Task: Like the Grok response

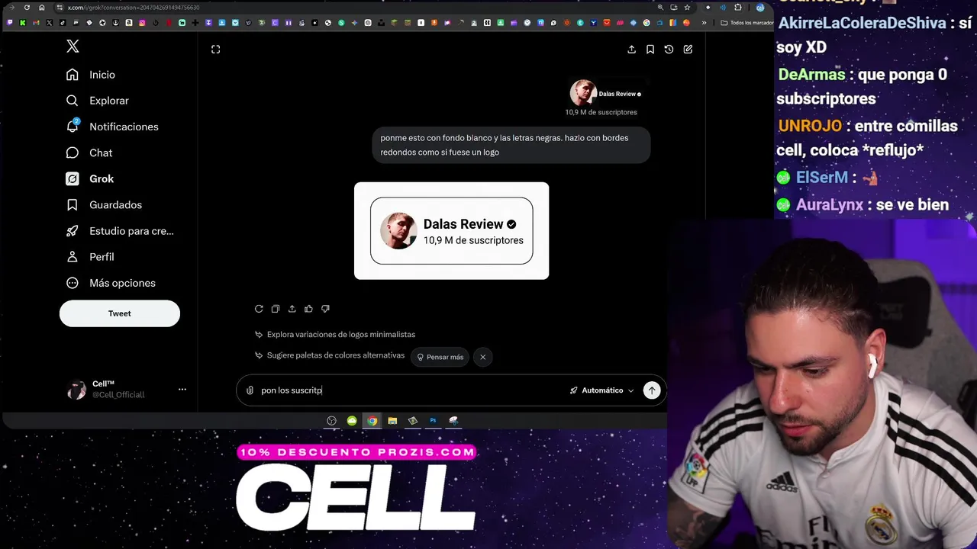Action: pos(308,309)
